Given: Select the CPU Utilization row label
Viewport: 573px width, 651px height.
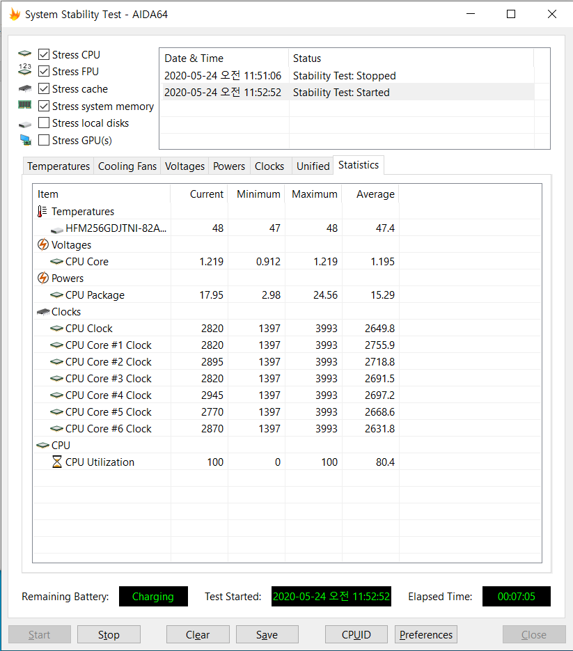Looking at the screenshot, I should (100, 462).
